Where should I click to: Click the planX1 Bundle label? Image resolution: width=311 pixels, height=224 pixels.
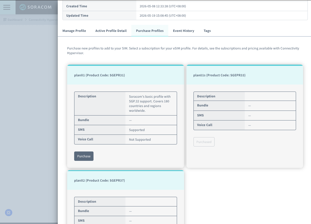click(84, 120)
